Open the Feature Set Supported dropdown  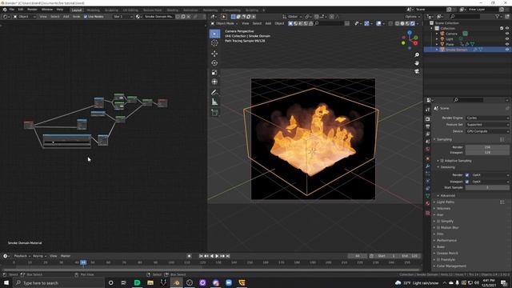[487, 125]
